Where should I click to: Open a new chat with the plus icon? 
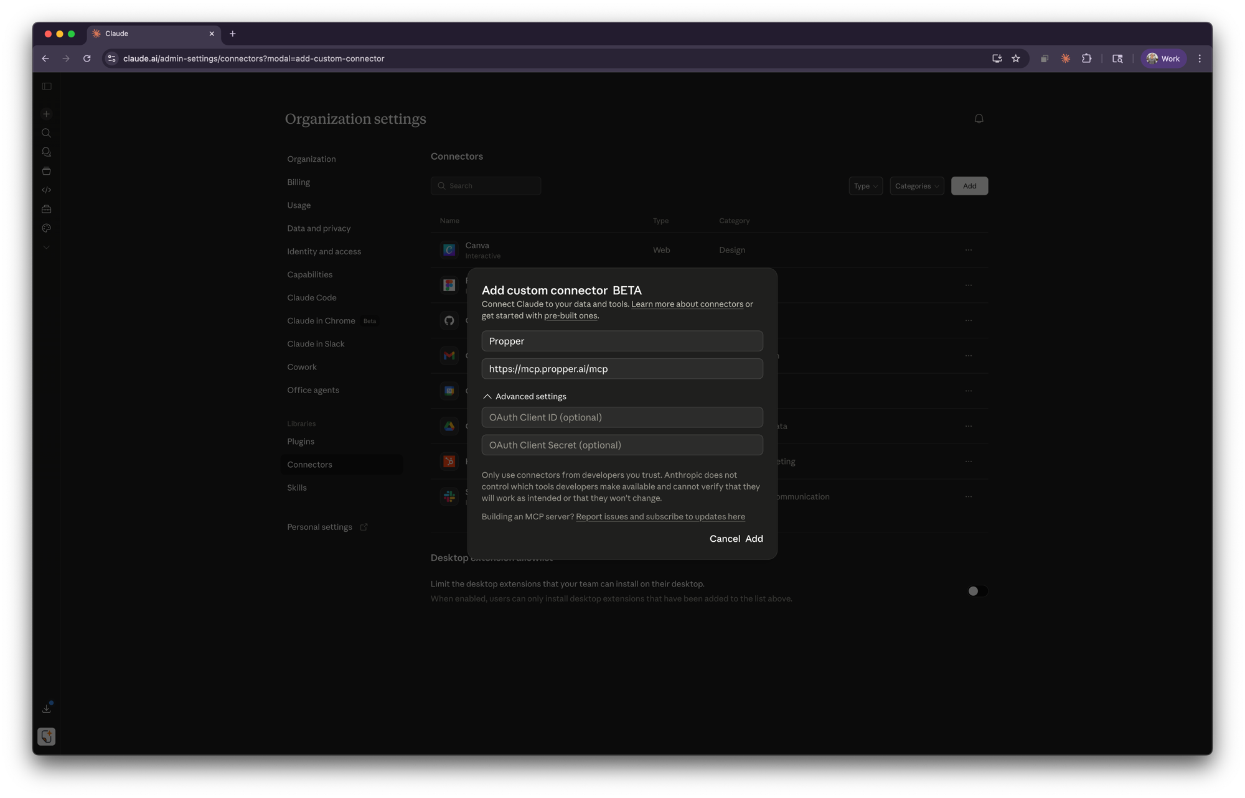46,114
